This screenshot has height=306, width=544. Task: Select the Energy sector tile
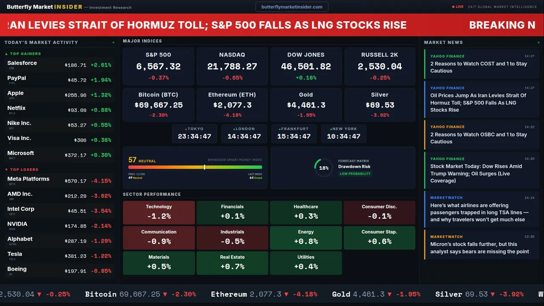[306, 238]
